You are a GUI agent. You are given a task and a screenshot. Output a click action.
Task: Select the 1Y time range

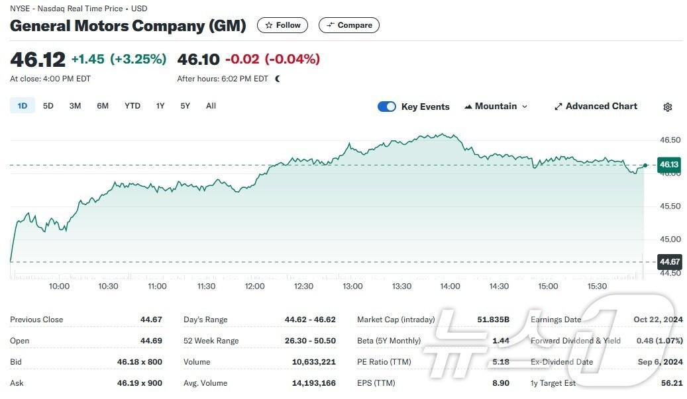pyautogui.click(x=160, y=106)
